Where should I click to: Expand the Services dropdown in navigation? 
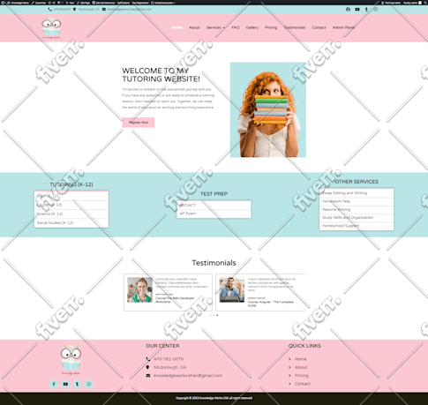(215, 27)
